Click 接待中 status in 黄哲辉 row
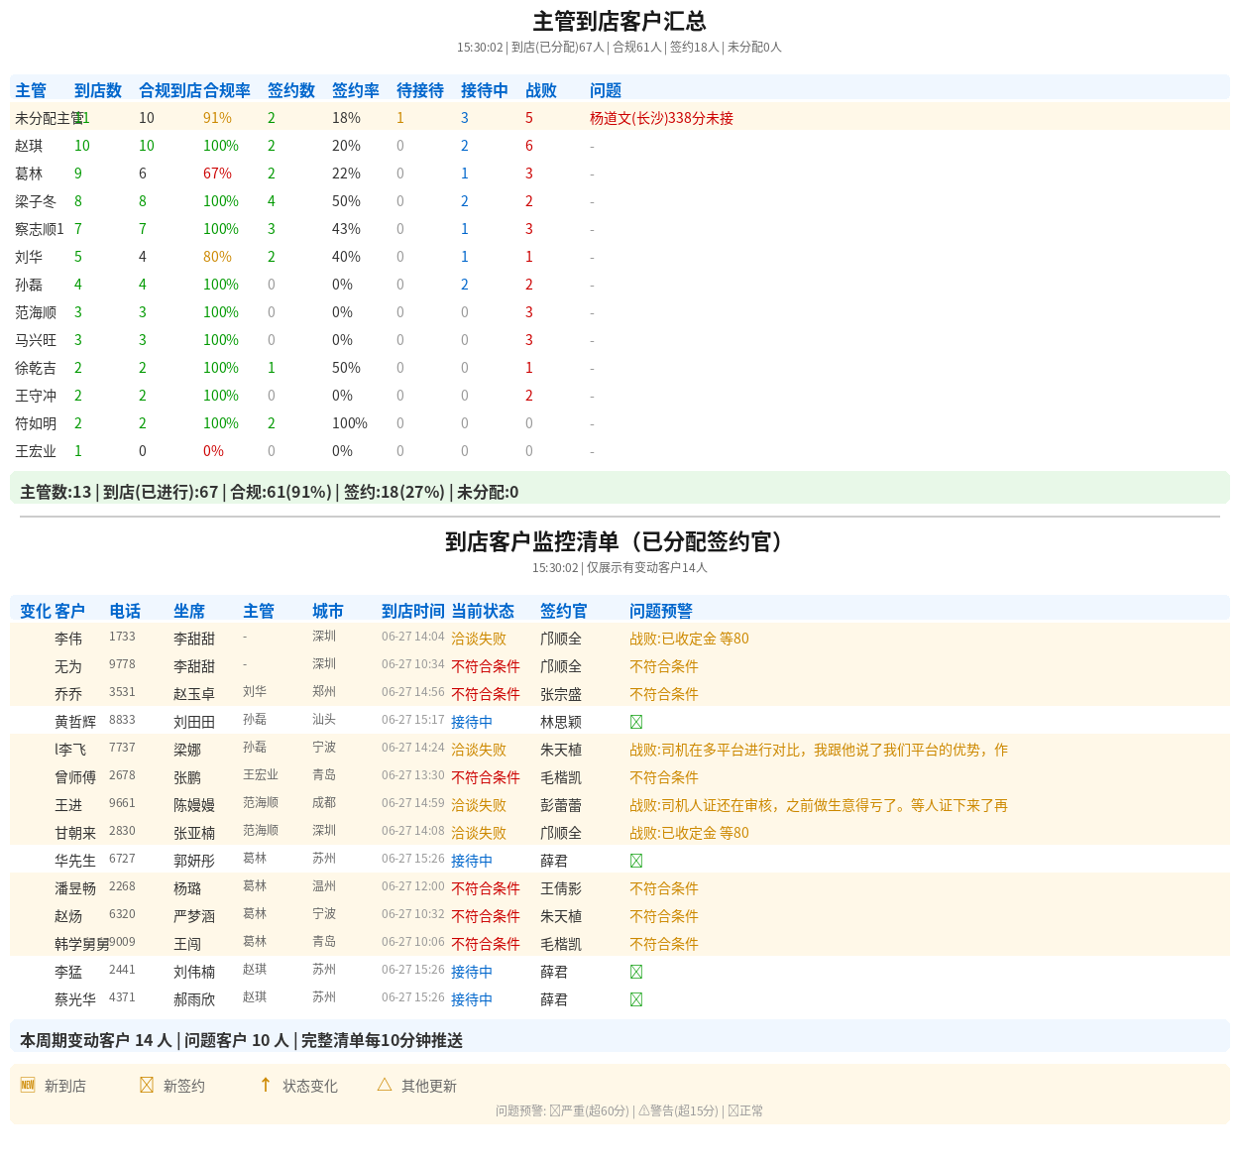The width and height of the screenshot is (1239, 1166). tap(472, 722)
